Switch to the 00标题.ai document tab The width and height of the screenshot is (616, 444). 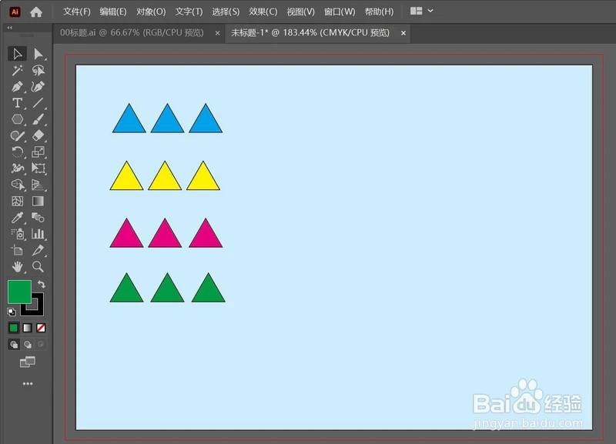(132, 32)
